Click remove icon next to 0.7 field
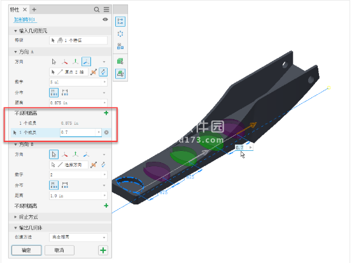 click(x=106, y=132)
